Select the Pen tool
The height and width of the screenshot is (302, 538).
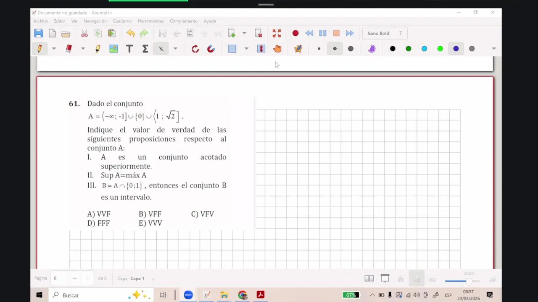[40, 49]
